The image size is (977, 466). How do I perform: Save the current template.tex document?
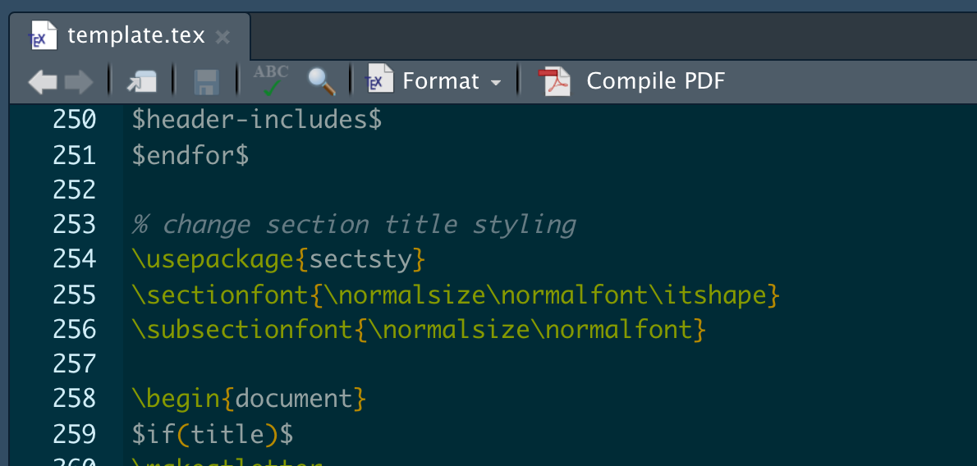206,81
